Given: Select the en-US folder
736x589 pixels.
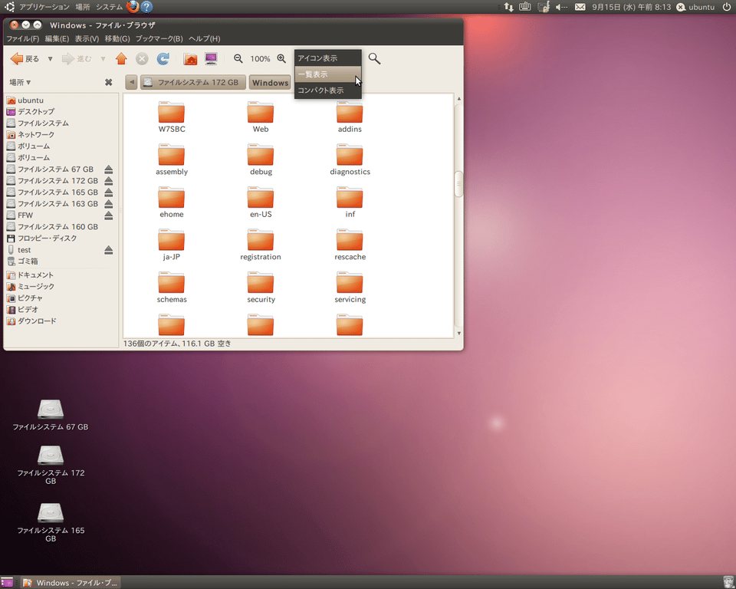Looking at the screenshot, I should 261,202.
